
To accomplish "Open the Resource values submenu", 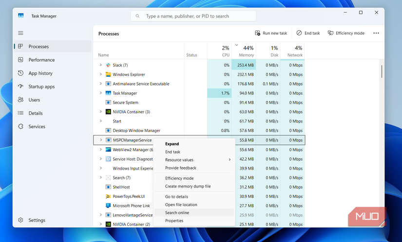I will coord(194,160).
